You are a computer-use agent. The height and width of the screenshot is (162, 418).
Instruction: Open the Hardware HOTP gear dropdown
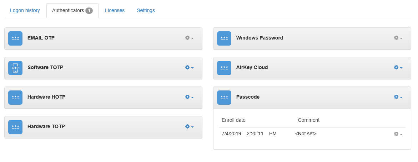[x=189, y=97]
